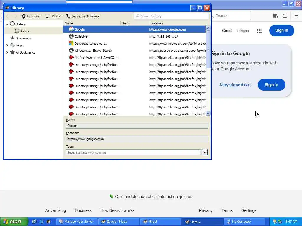Click the globe icon beside CollabNet
The width and height of the screenshot is (302, 226).
pos(71,36)
